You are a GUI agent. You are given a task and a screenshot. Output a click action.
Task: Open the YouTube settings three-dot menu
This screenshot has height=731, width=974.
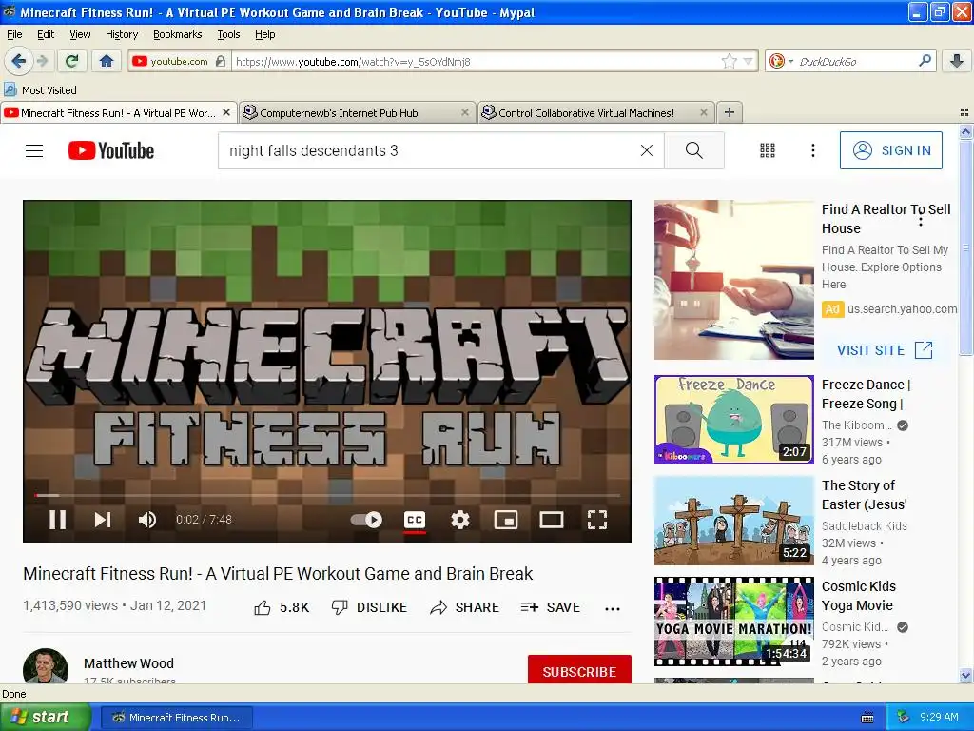coord(812,150)
